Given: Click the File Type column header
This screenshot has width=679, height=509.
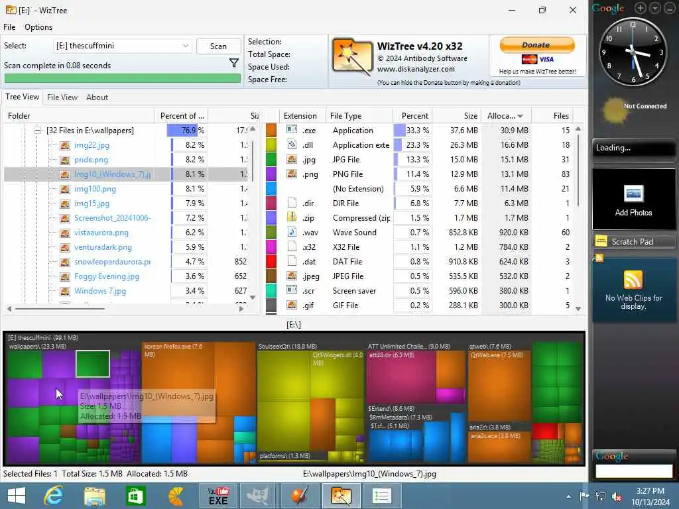Looking at the screenshot, I should [x=358, y=115].
